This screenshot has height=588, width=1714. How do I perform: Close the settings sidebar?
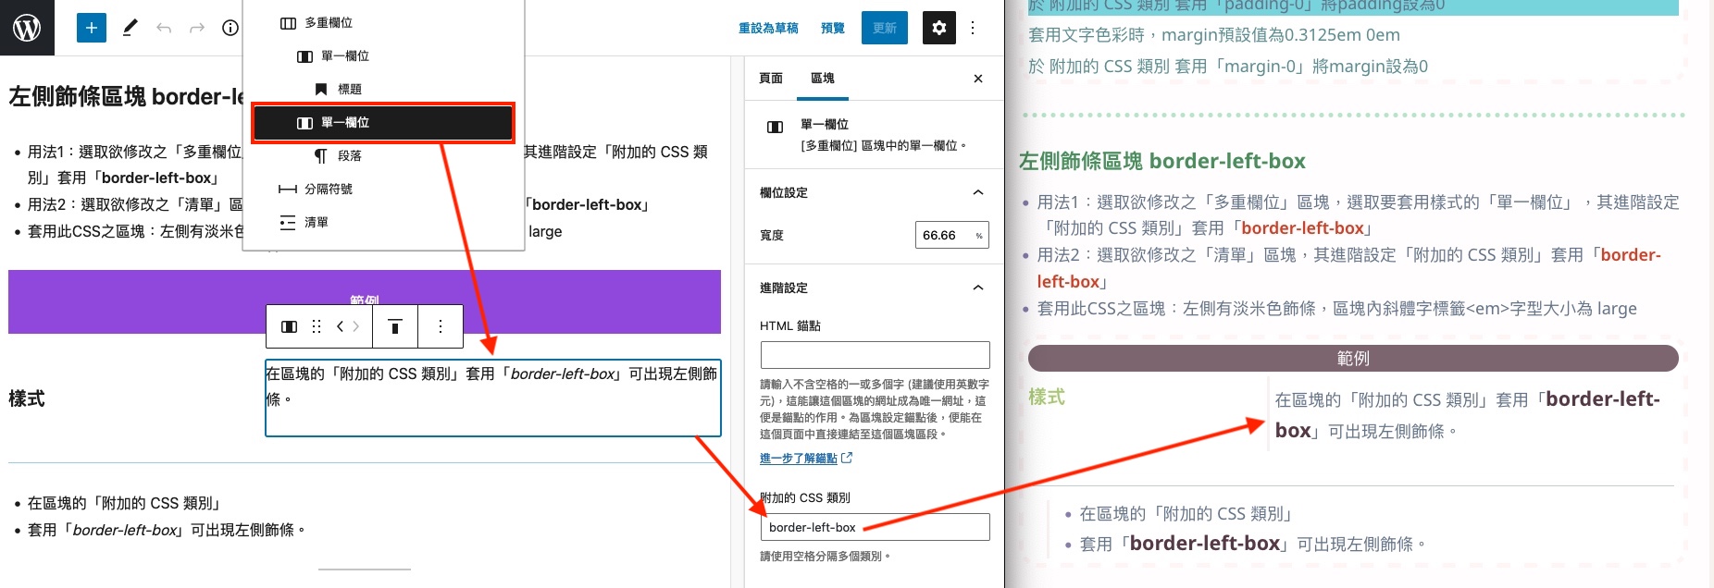(978, 79)
